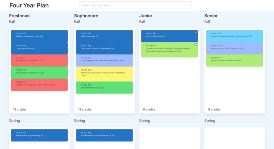Select Expository Writing: Alter Egos in Film card
This screenshot has width=274, height=149.
coord(39,85)
